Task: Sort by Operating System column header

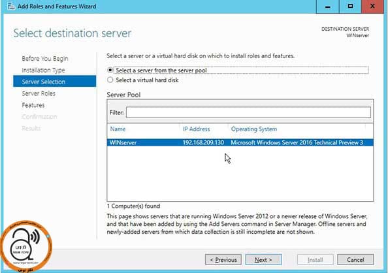Action: click(x=254, y=129)
